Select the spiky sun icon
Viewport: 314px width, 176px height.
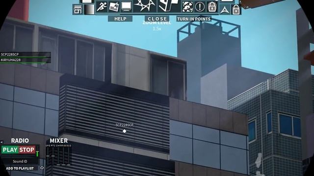click(145, 5)
